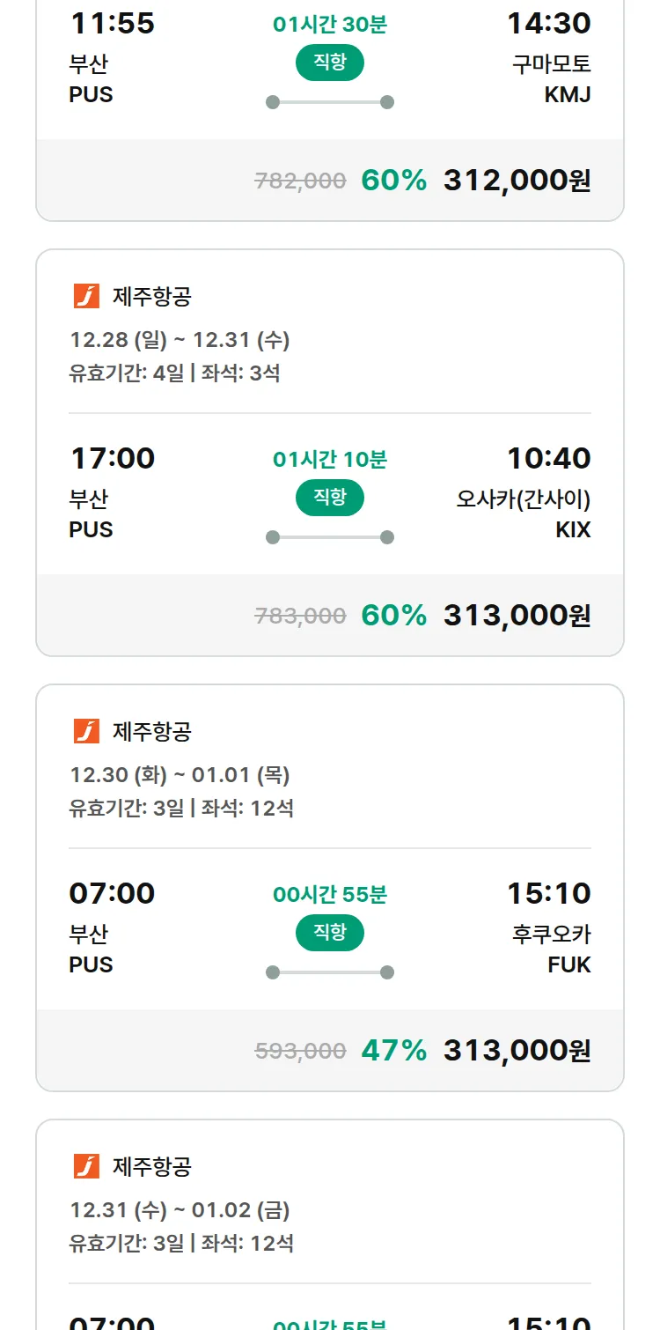The width and height of the screenshot is (660, 1330).
Task: Tap the 직항 badge on the Osaka flight
Action: point(330,498)
